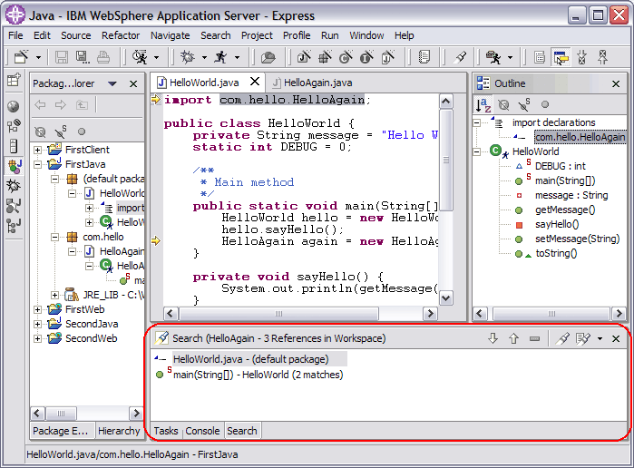Screen dimensions: 634x468
Task: Expand the FirstWeb project node
Action: pos(37,310)
